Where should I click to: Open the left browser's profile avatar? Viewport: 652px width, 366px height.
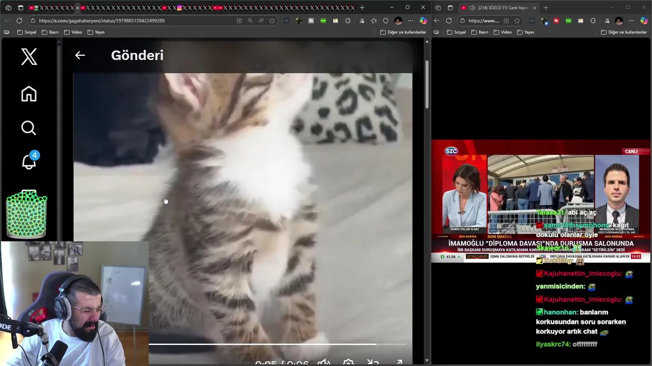coord(398,21)
